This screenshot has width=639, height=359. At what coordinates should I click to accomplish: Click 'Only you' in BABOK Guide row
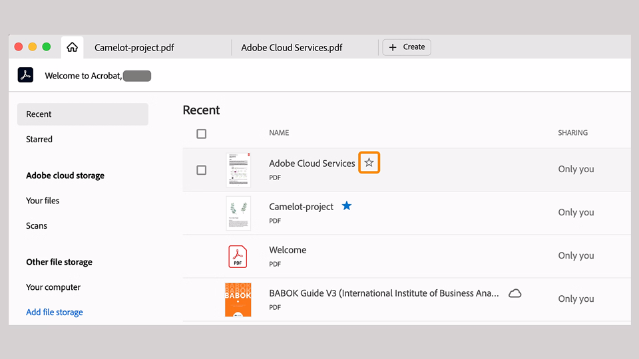pyautogui.click(x=576, y=299)
